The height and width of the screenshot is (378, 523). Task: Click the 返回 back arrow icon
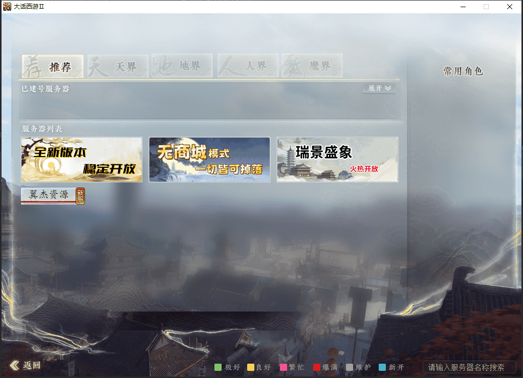(14, 365)
